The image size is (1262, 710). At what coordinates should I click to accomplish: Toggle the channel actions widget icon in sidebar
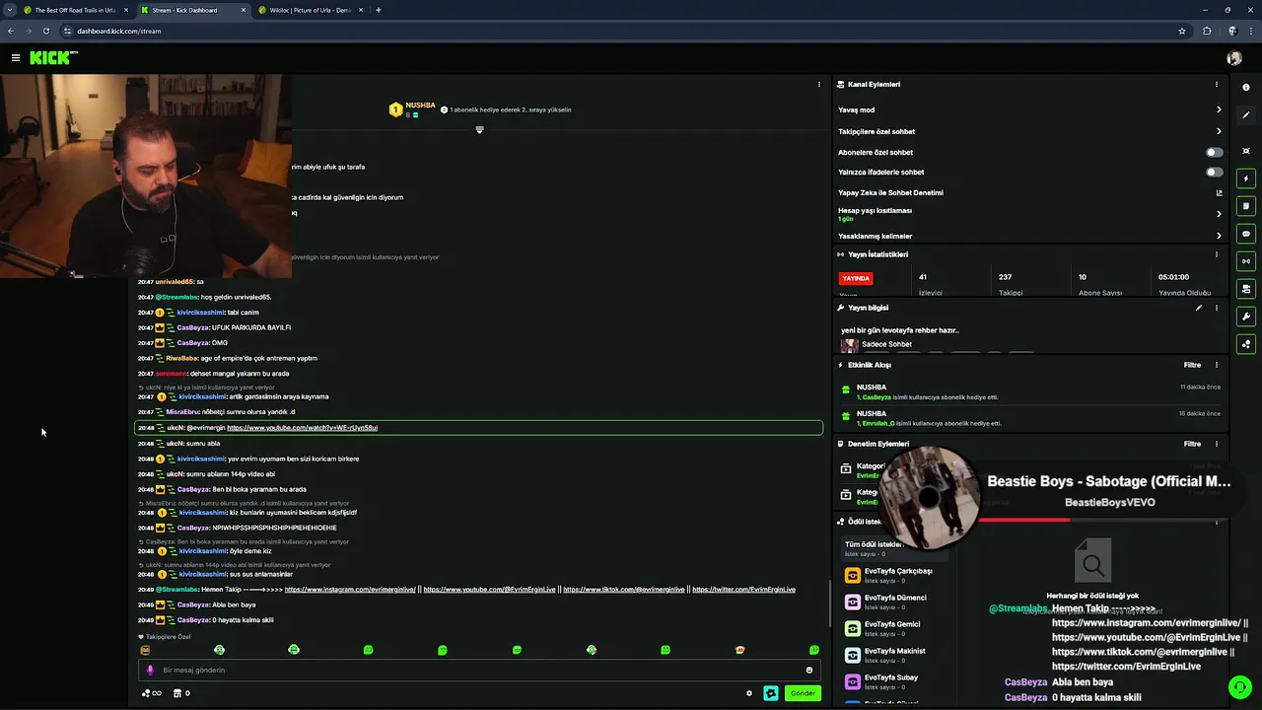coord(1246,289)
